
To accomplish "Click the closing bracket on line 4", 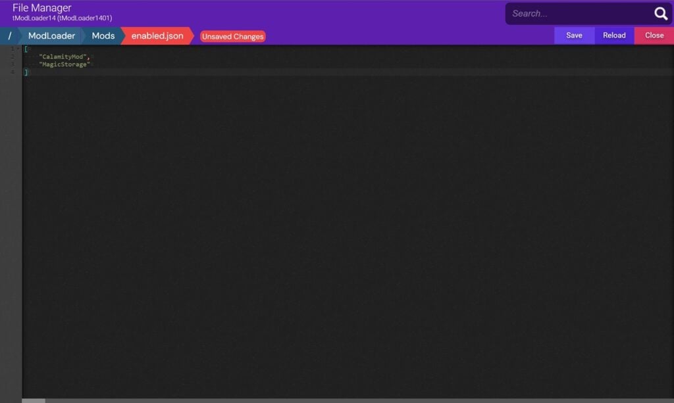I will (x=26, y=72).
